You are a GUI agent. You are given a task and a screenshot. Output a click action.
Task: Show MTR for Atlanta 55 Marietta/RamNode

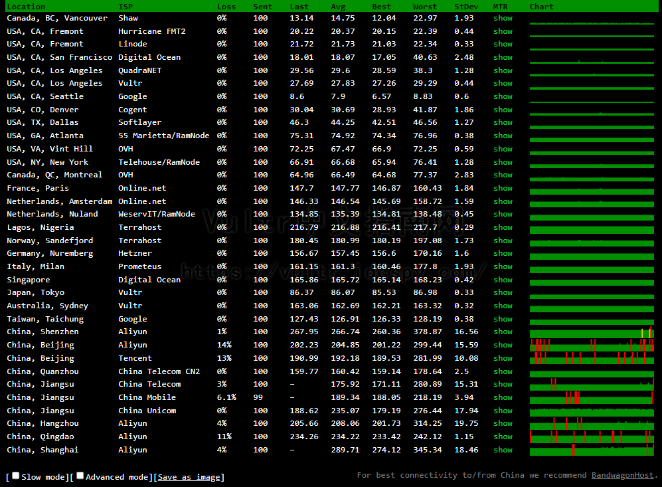(x=503, y=136)
